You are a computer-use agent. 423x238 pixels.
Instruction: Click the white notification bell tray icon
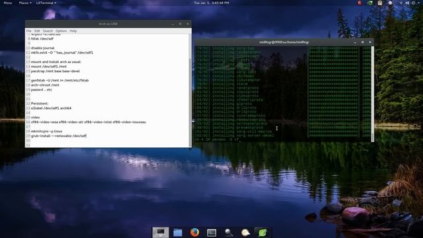(390, 3)
